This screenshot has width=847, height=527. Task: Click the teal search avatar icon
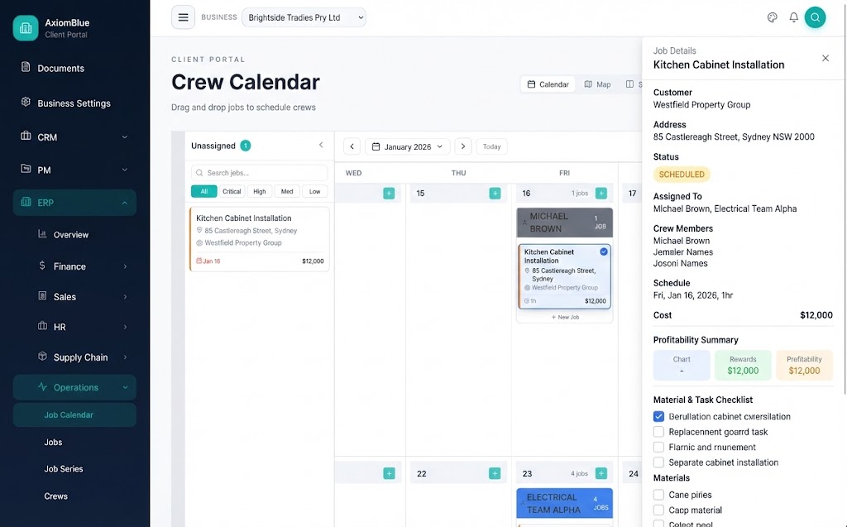point(816,17)
